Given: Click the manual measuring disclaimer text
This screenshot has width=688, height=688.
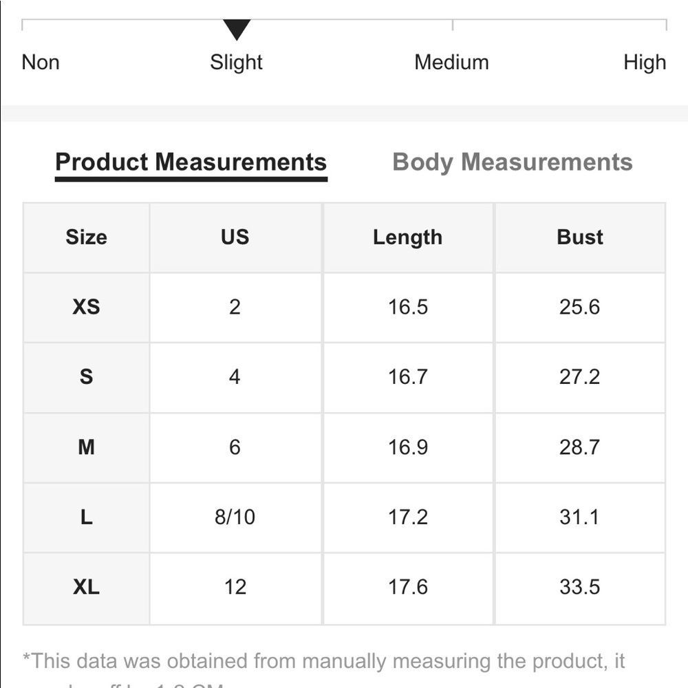Looking at the screenshot, I should click(x=324, y=670).
